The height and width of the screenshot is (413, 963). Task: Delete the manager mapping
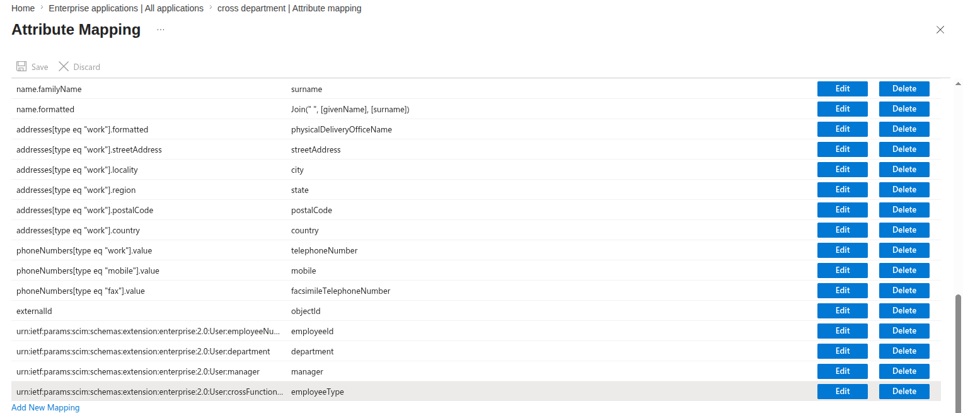point(904,371)
